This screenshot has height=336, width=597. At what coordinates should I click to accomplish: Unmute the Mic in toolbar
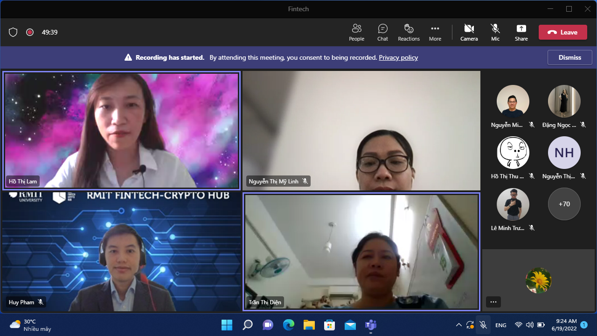click(x=495, y=32)
